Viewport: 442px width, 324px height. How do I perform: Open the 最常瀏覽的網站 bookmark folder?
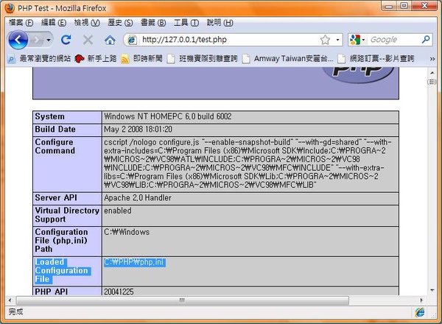[x=39, y=59]
